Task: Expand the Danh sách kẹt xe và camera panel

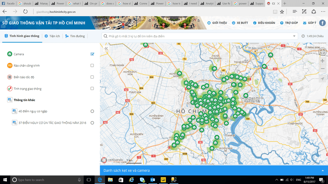Action: tap(322, 171)
